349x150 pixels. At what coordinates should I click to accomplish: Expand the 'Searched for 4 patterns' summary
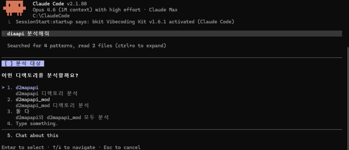pos(87,45)
